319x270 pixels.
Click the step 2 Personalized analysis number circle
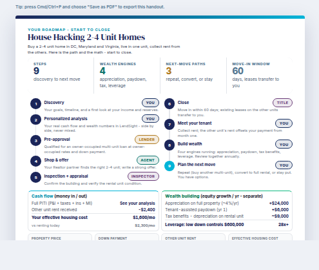coord(35,120)
